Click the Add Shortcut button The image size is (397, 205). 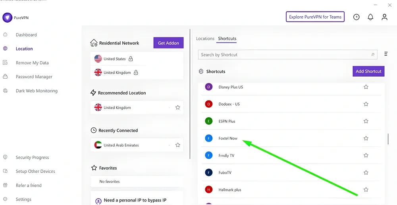368,71
